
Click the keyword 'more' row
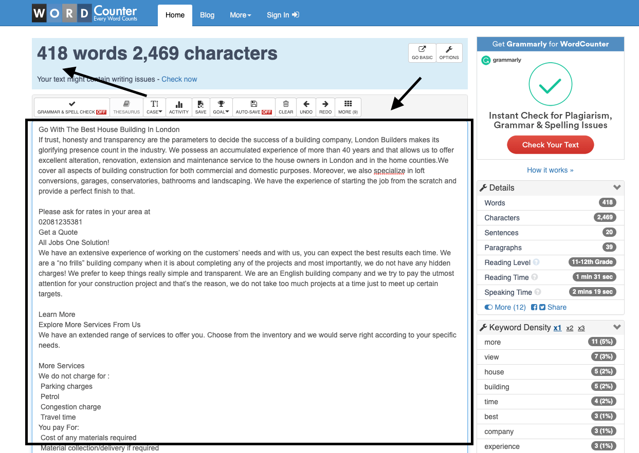point(551,342)
